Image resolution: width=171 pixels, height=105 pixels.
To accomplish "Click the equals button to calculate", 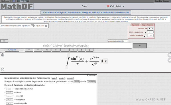I will 140,46.
